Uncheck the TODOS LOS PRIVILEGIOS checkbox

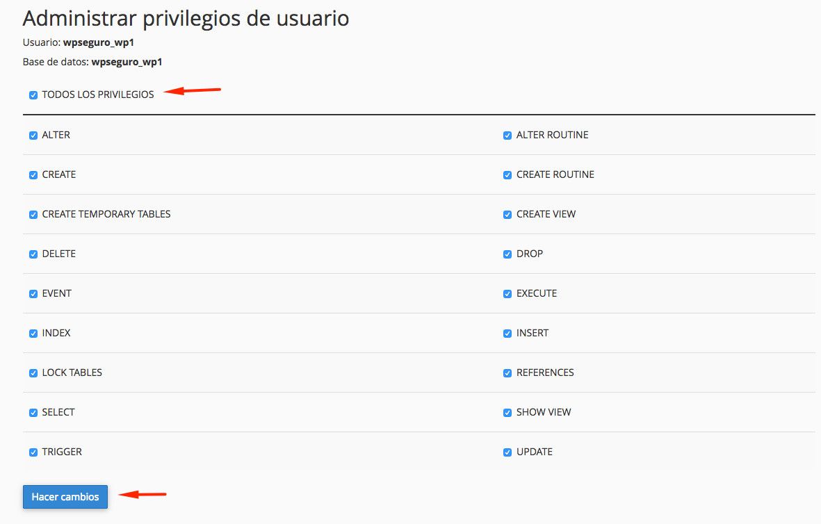point(33,95)
